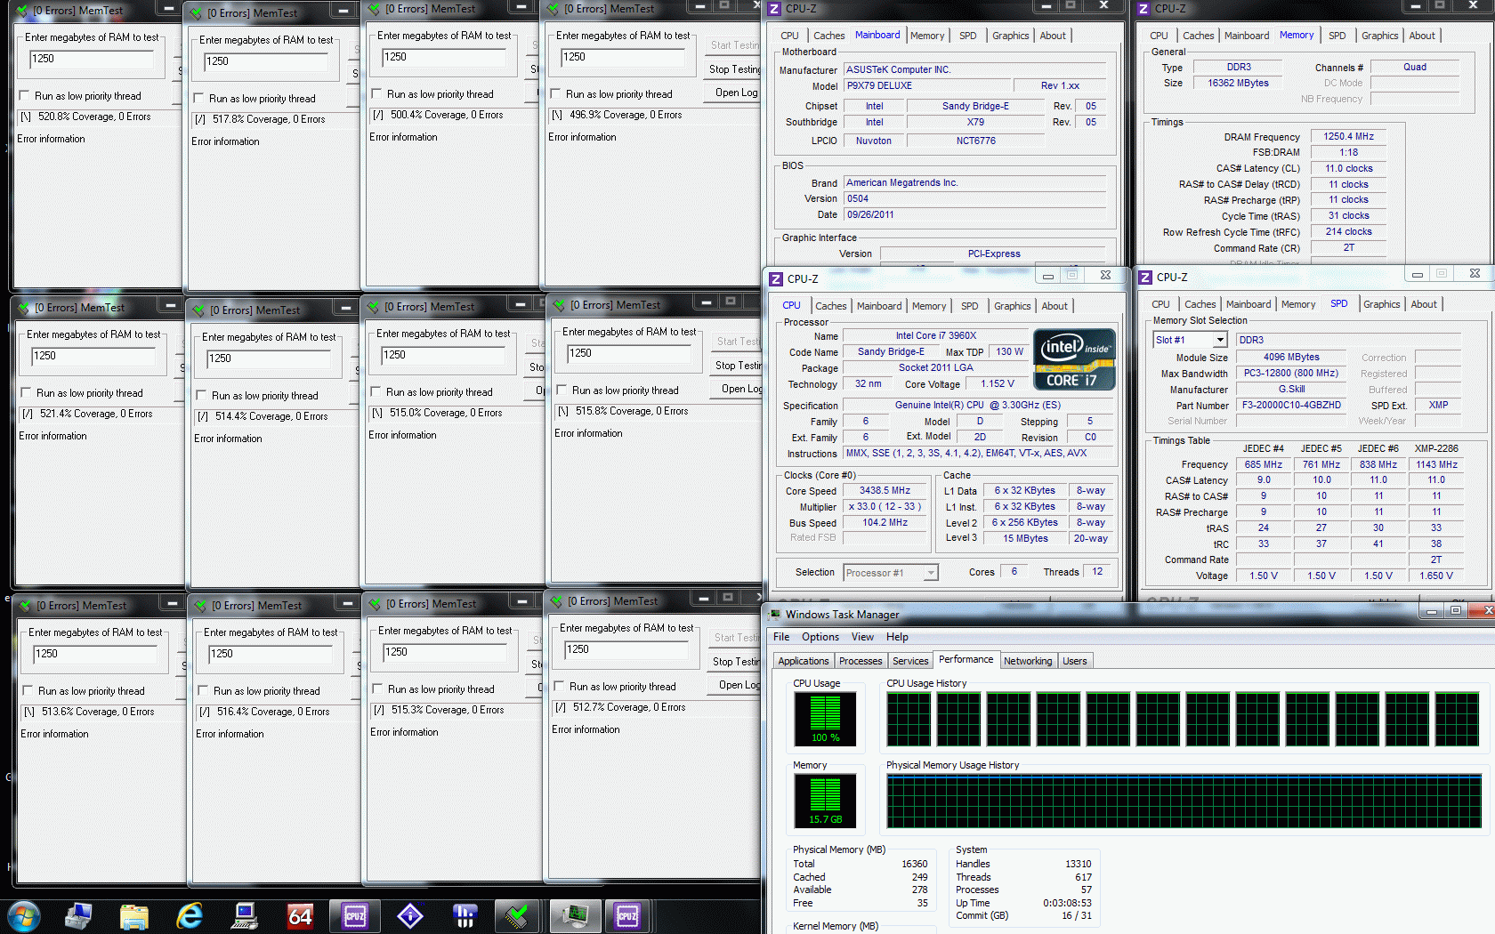The height and width of the screenshot is (934, 1495).
Task: Switch to Graphics tab in CPU-Z Memory window
Action: tap(1380, 36)
